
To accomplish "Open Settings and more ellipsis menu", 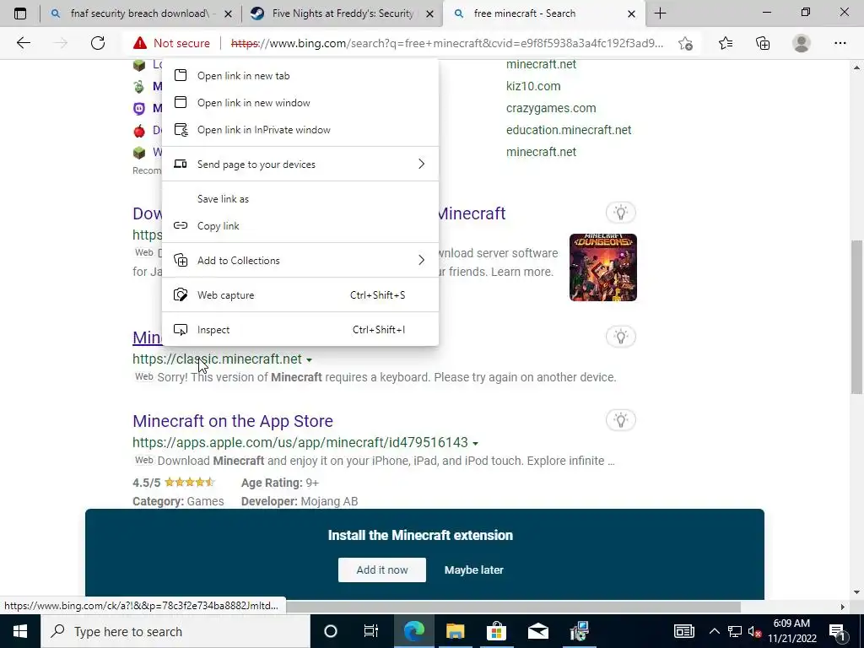I will (840, 43).
